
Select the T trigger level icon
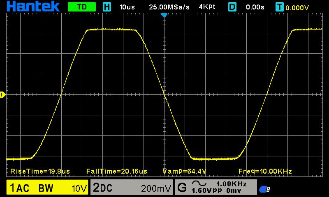coord(280,7)
